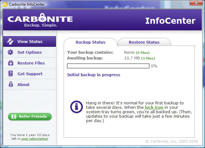Click the backup progress bar
Image resolution: width=205 pixels, height=148 pixels.
click(108, 66)
